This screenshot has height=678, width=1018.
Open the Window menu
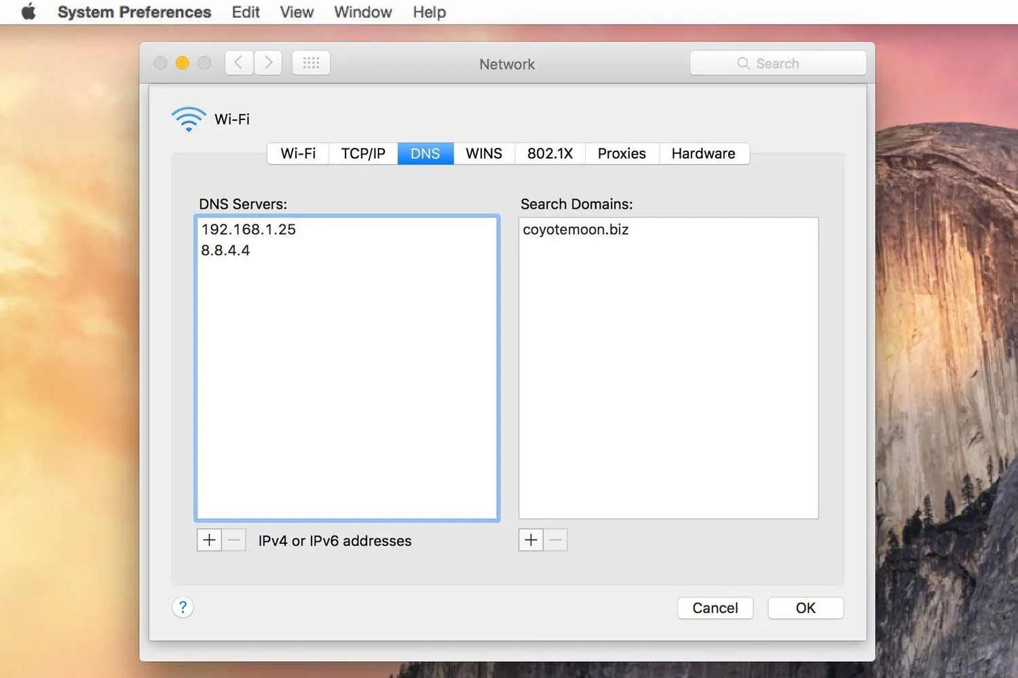click(x=363, y=12)
